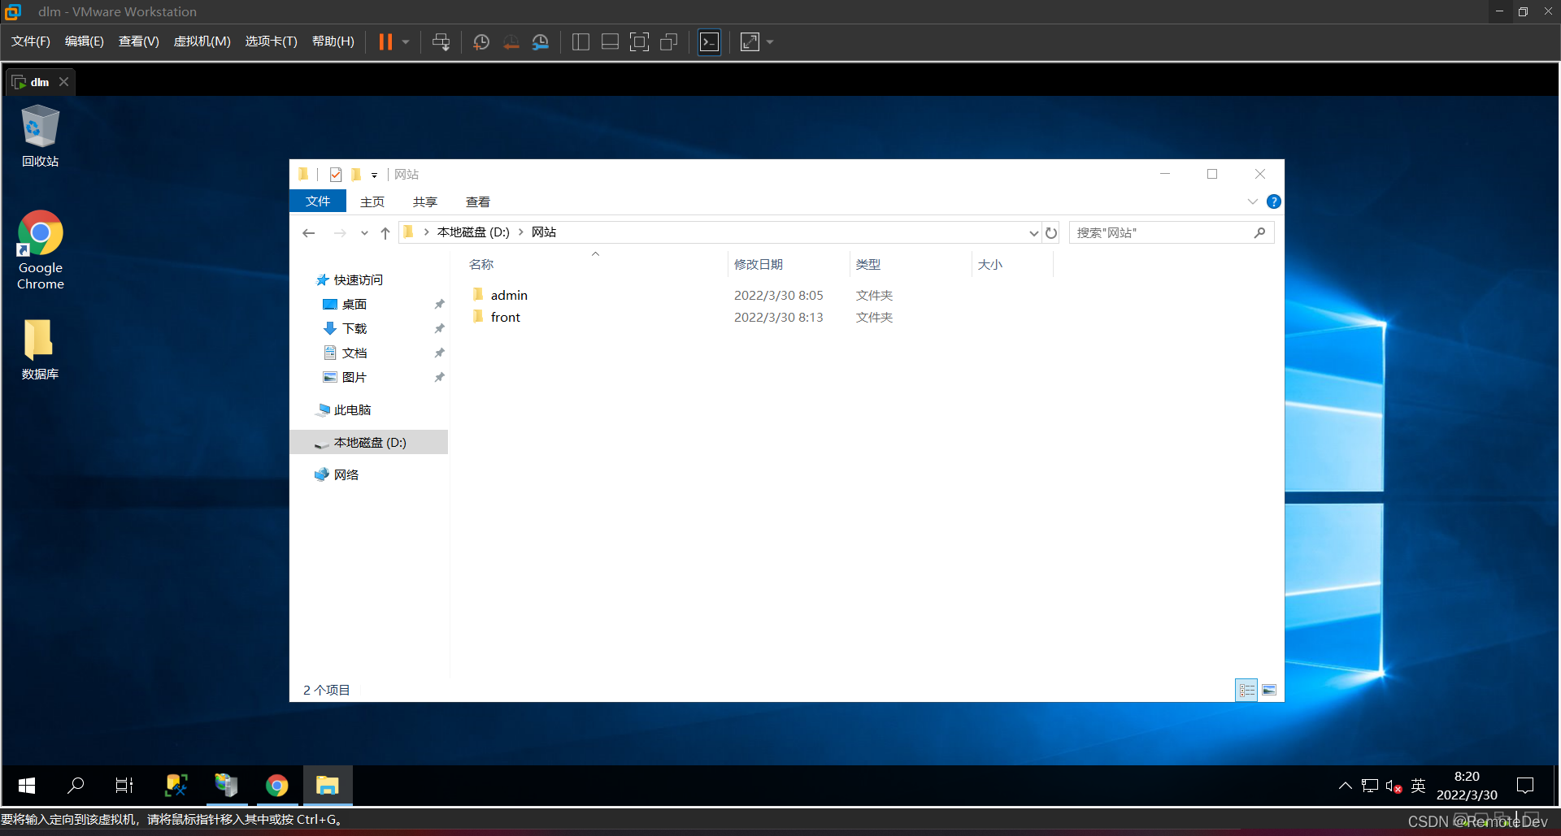The width and height of the screenshot is (1561, 836).
Task: Expand the Explorer ribbon chevron
Action: pos(1252,201)
